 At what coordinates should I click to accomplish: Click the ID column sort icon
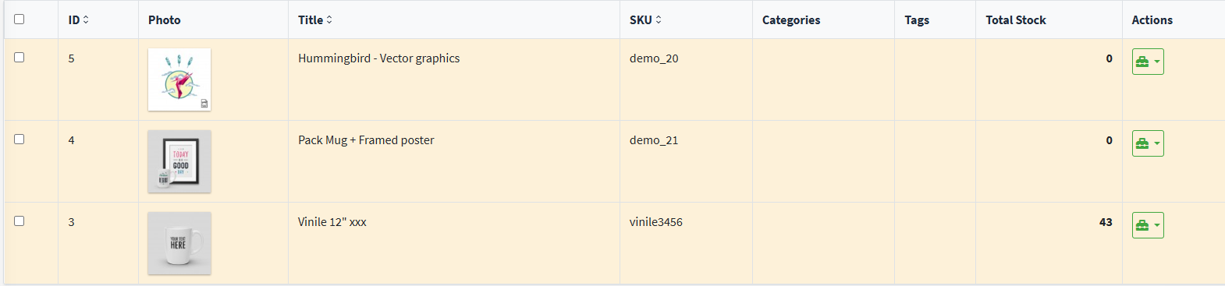[86, 19]
